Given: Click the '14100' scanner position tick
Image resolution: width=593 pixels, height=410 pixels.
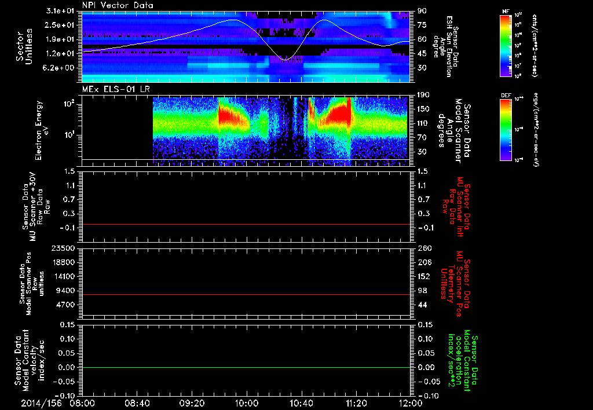Looking at the screenshot, I should [63, 276].
